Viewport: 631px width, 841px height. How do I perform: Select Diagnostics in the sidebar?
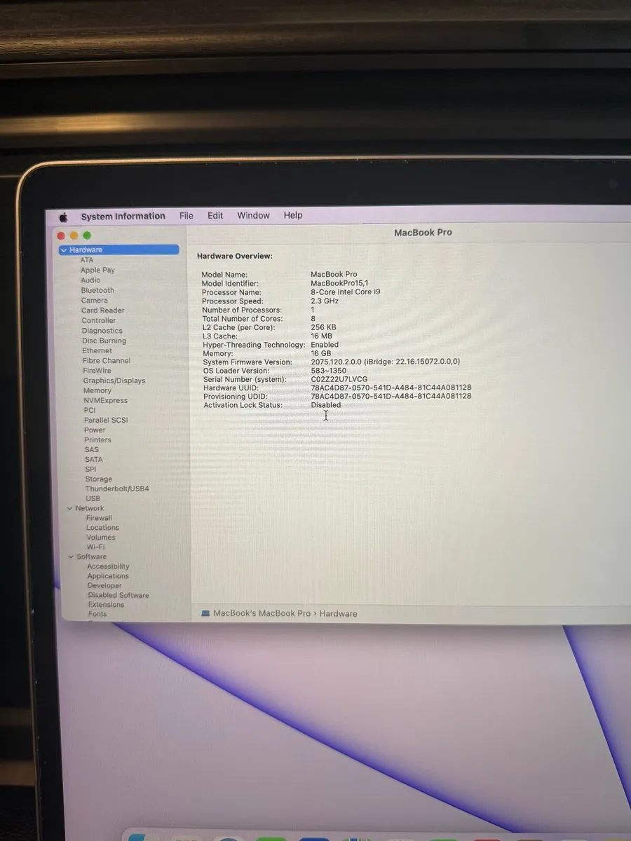pyautogui.click(x=102, y=330)
